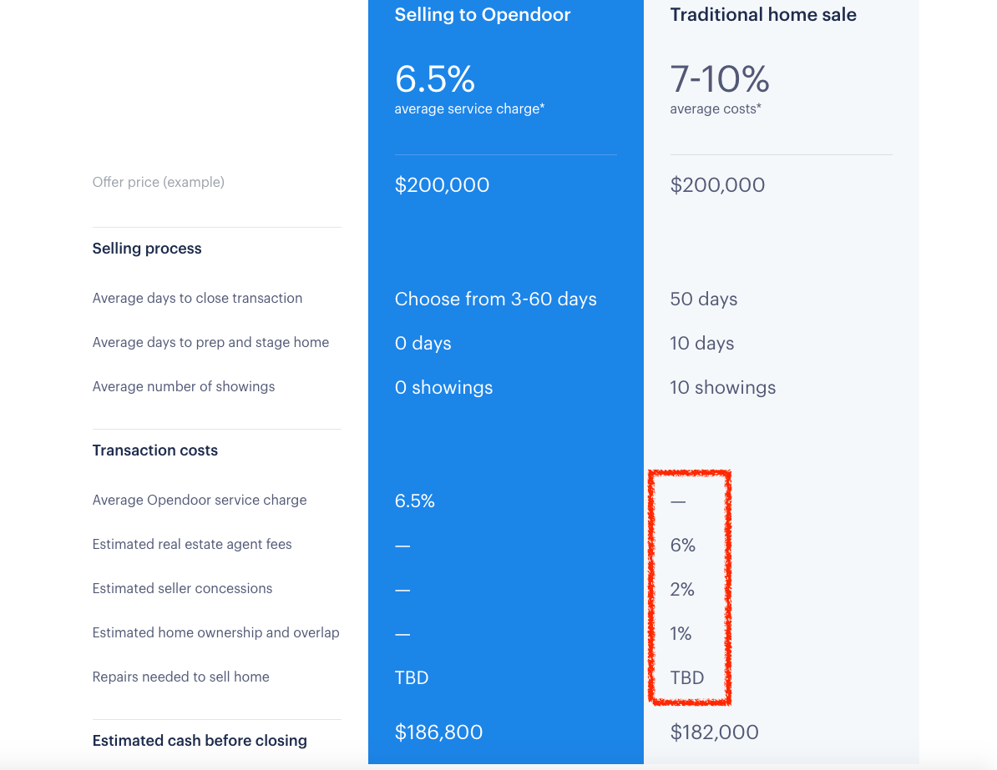Click the 'Selling to Opendoor' column heading
The height and width of the screenshot is (770, 997).
click(x=483, y=15)
